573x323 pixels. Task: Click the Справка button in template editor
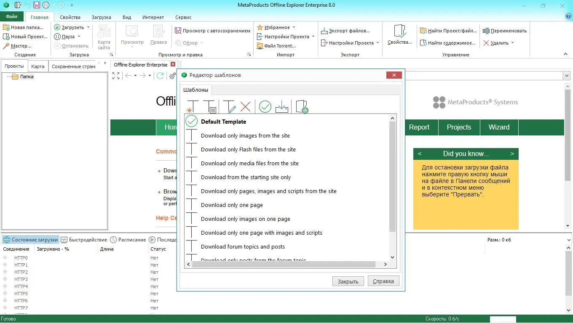[383, 281]
